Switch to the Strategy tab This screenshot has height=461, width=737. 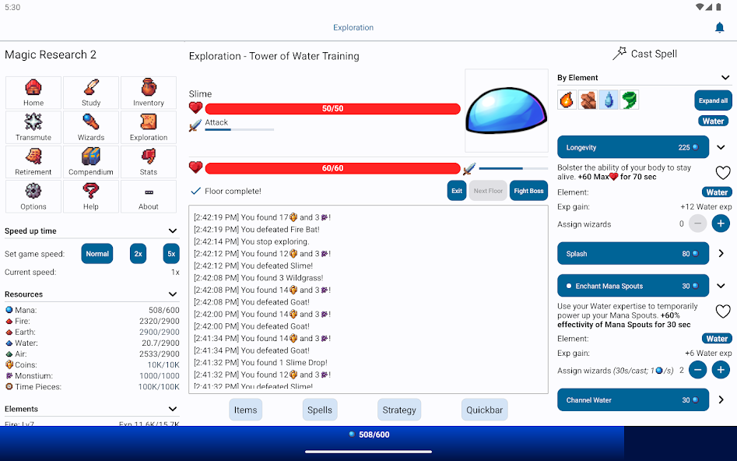pyautogui.click(x=398, y=410)
